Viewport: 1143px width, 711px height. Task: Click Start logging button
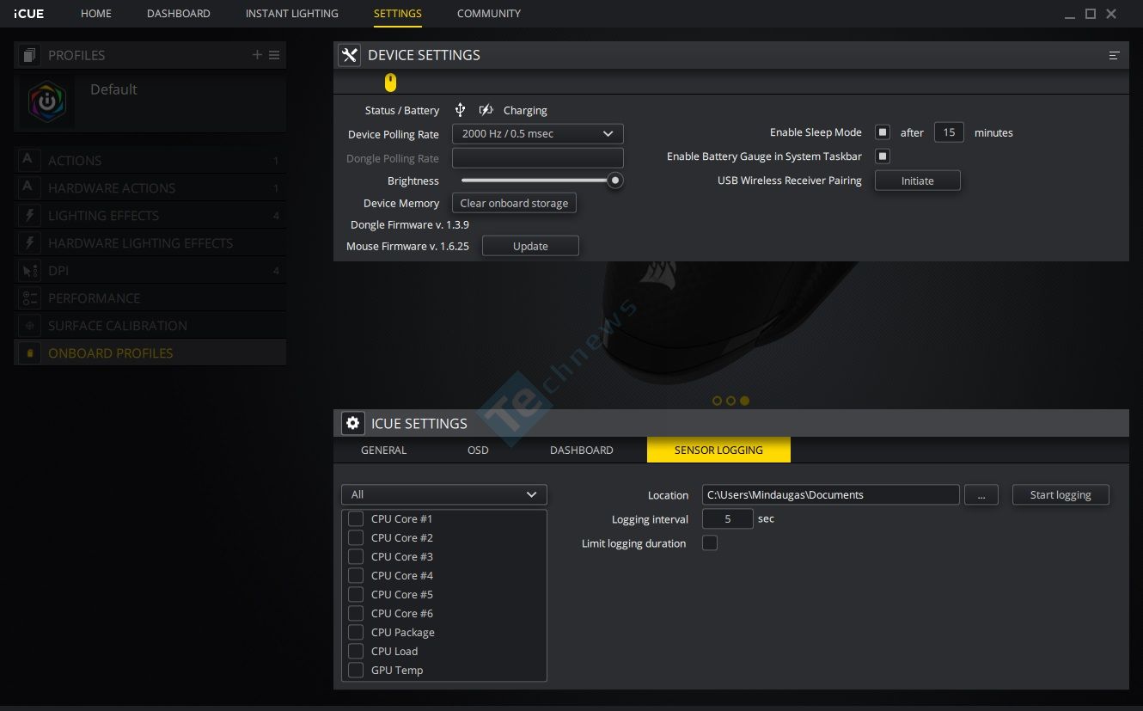coord(1060,494)
